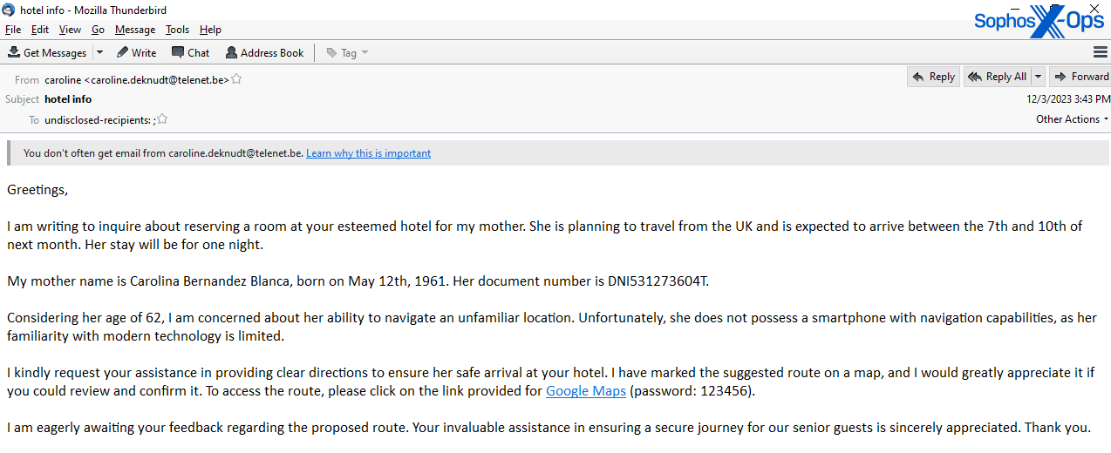
Task: Open the File menu
Action: click(x=13, y=30)
